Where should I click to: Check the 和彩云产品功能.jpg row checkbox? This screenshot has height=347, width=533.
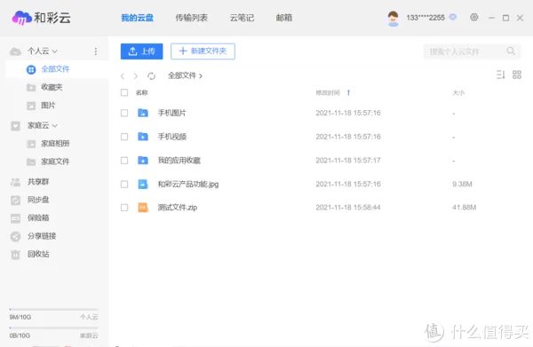[124, 184]
